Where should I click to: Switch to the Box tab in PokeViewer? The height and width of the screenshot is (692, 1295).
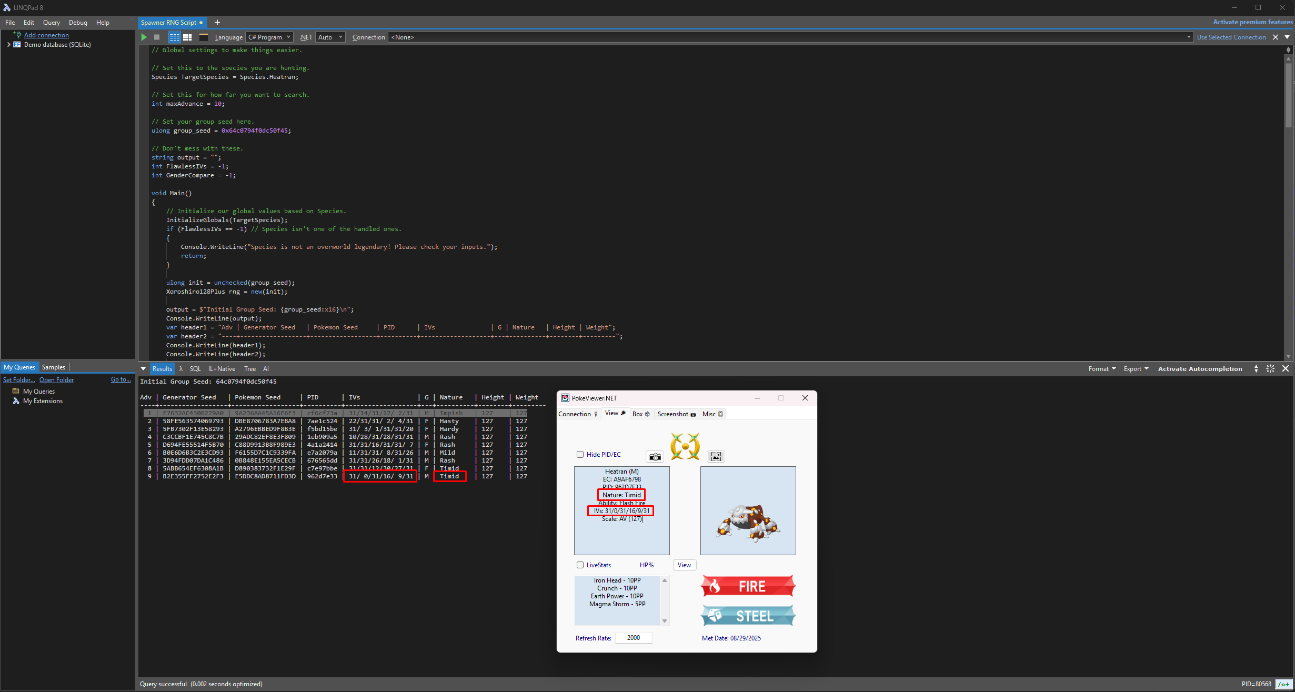point(640,414)
